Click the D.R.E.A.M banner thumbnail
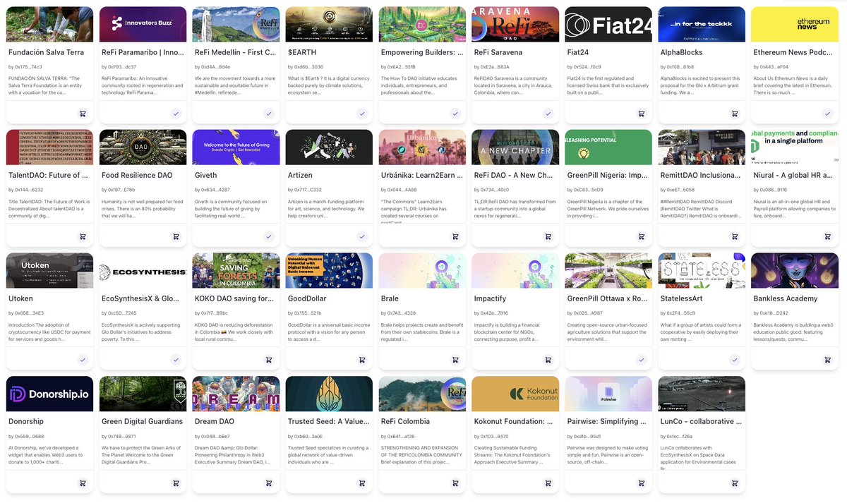 click(x=236, y=394)
